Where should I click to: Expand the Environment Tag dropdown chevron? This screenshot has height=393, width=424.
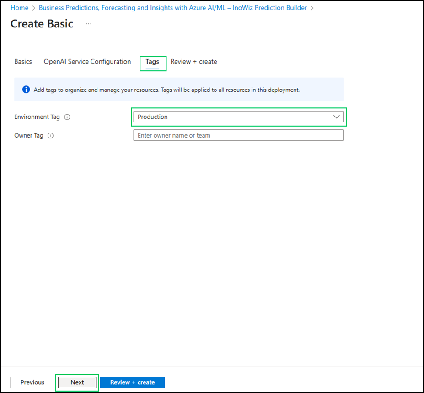[x=337, y=117]
